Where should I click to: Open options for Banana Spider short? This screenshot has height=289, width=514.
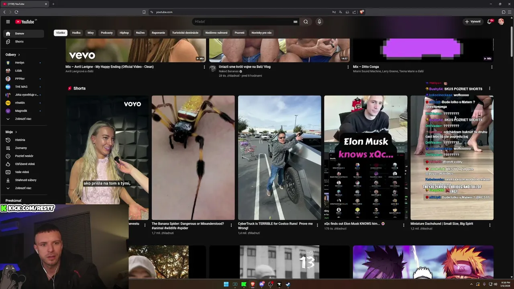click(x=231, y=225)
